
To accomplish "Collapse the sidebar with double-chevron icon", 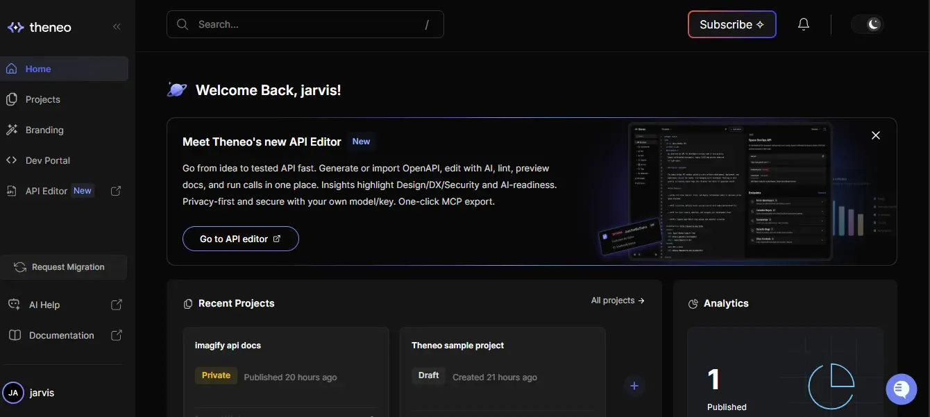I will (x=117, y=27).
